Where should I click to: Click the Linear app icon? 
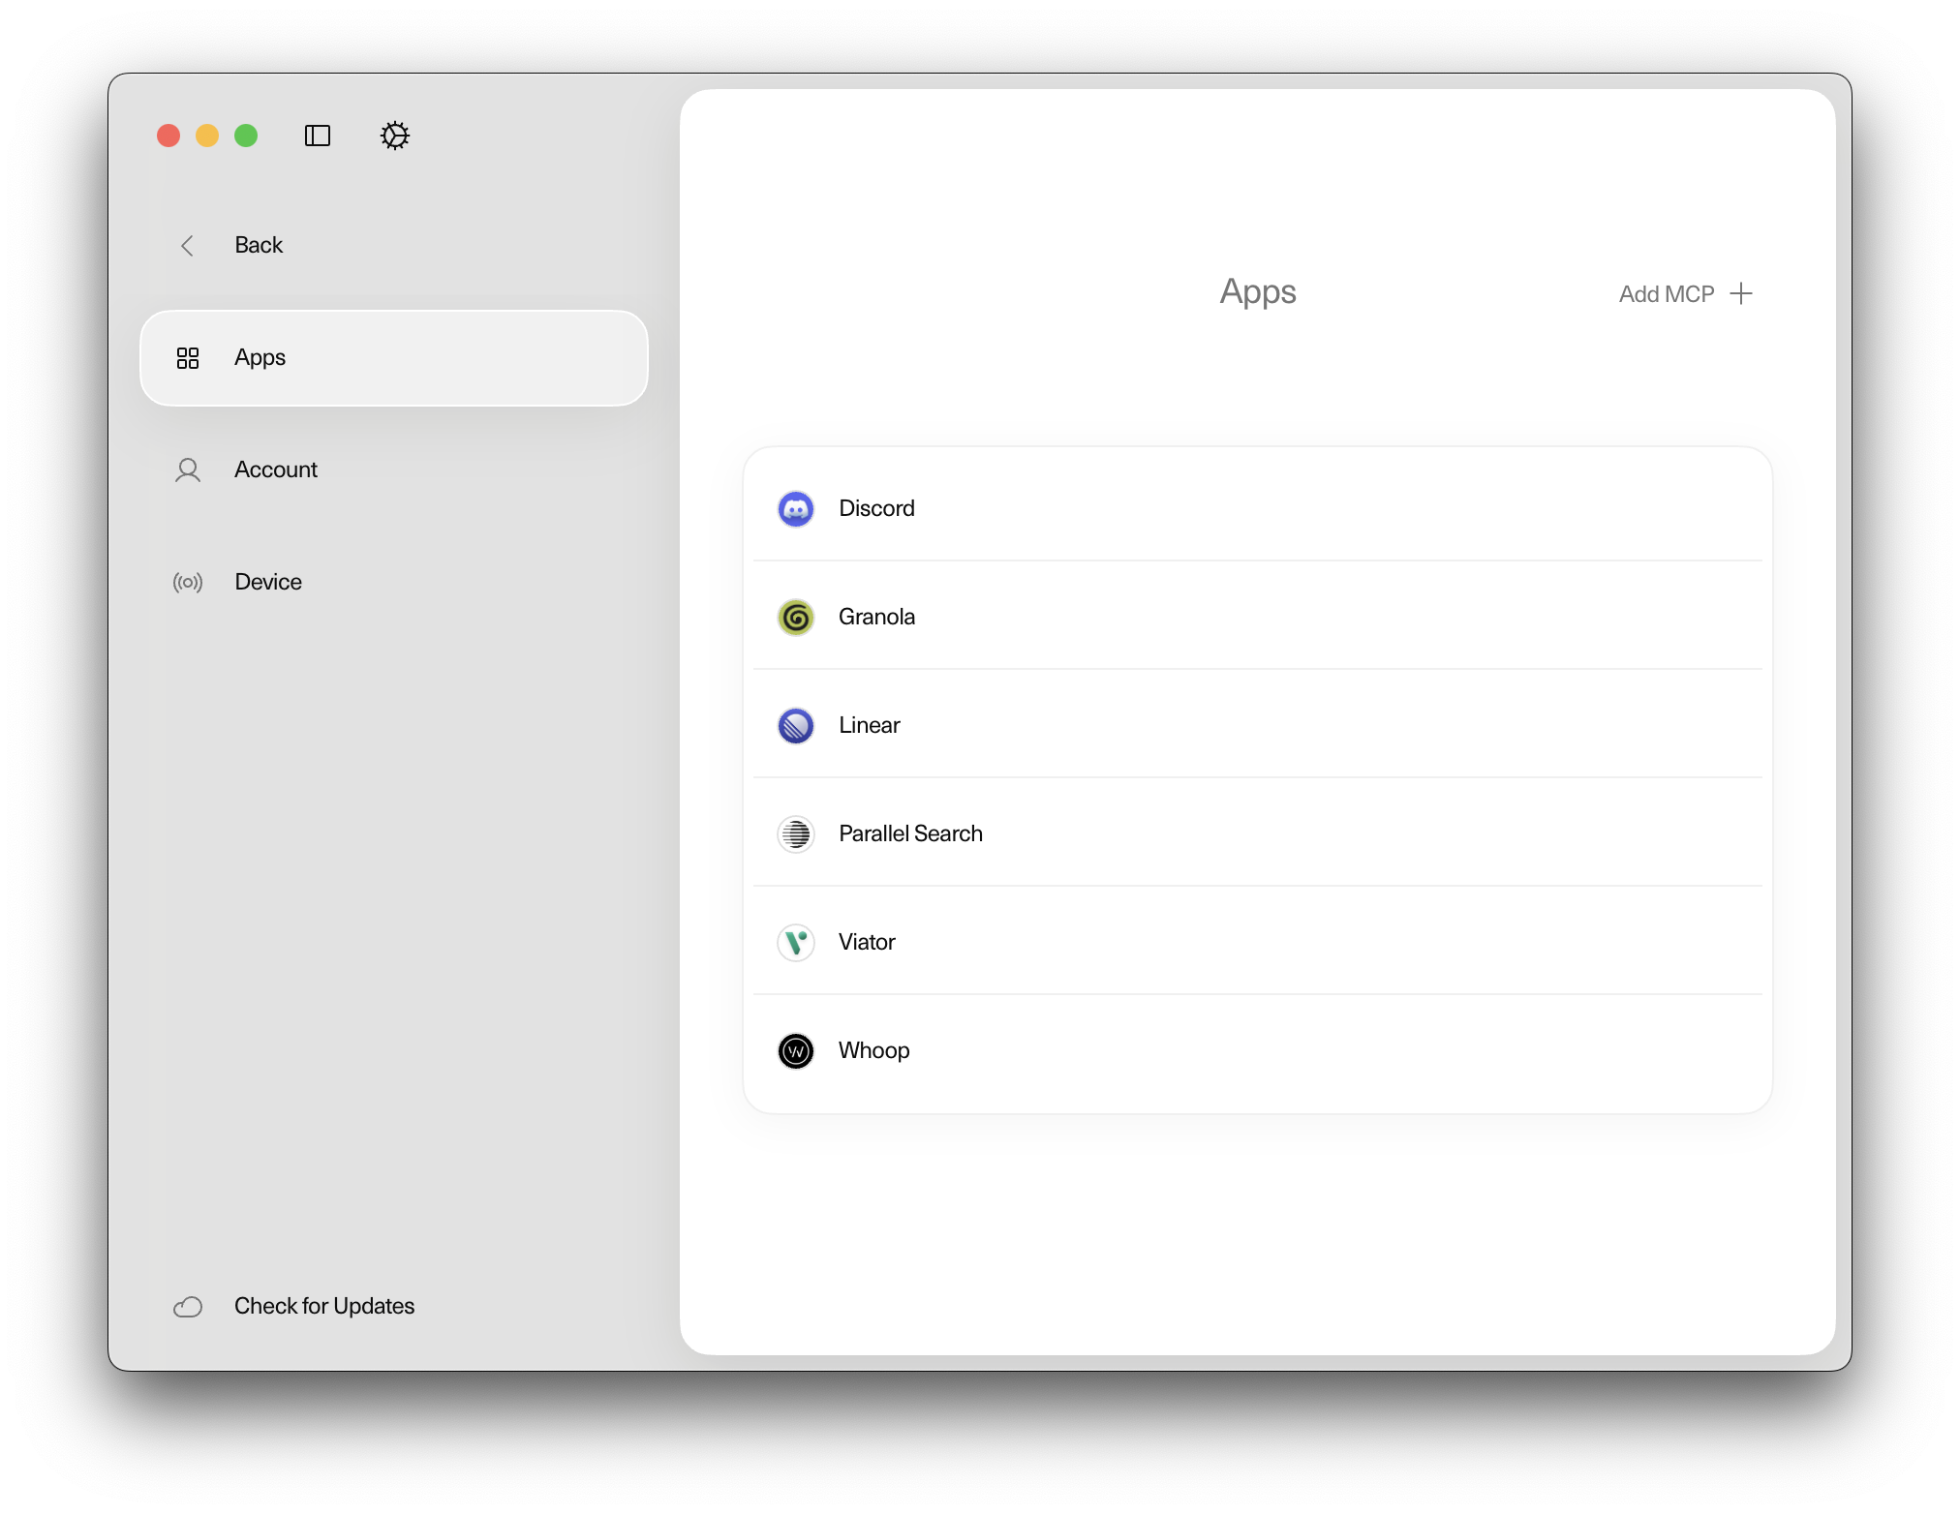796,726
